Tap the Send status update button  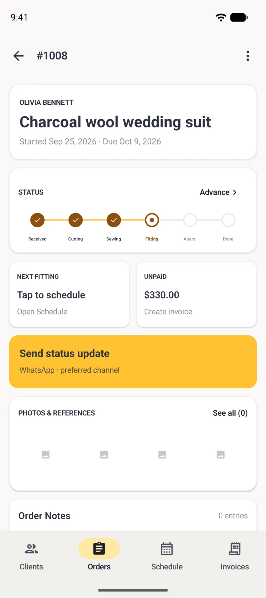(133, 362)
